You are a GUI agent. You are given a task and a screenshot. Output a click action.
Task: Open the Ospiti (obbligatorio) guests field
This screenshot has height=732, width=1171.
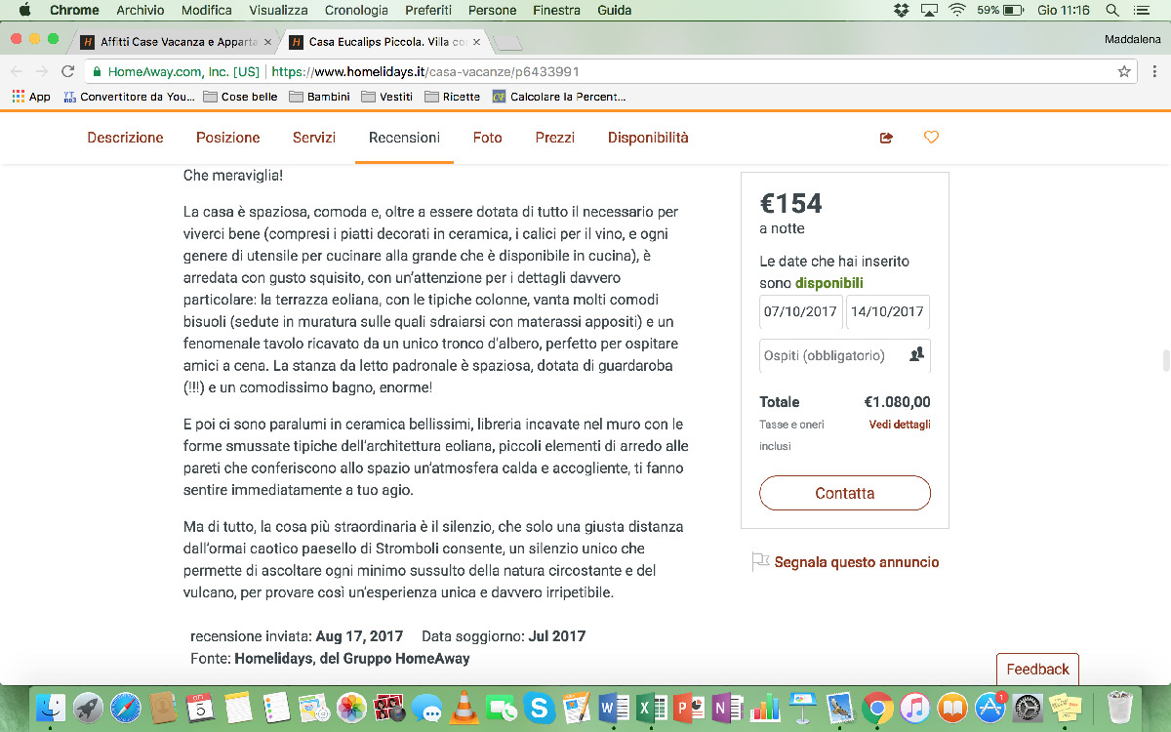[845, 355]
